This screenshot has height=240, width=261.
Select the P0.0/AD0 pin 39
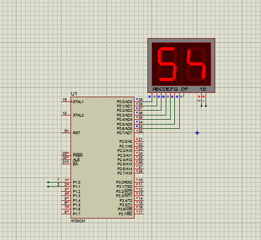click(x=139, y=101)
